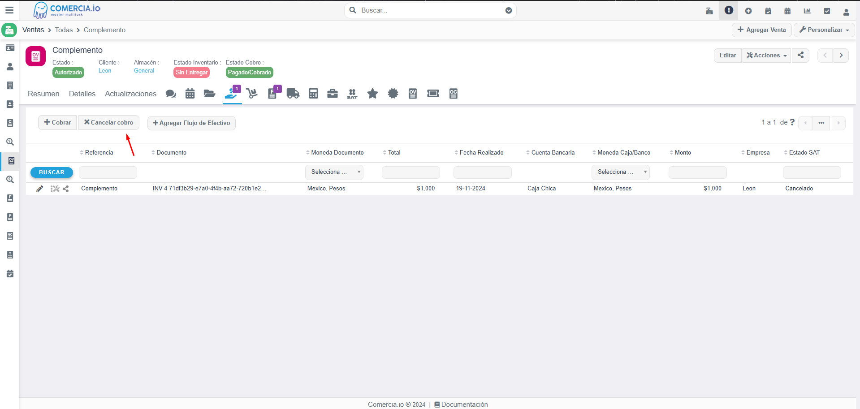Click the share icon on Complemento row
860x409 pixels.
[66, 189]
